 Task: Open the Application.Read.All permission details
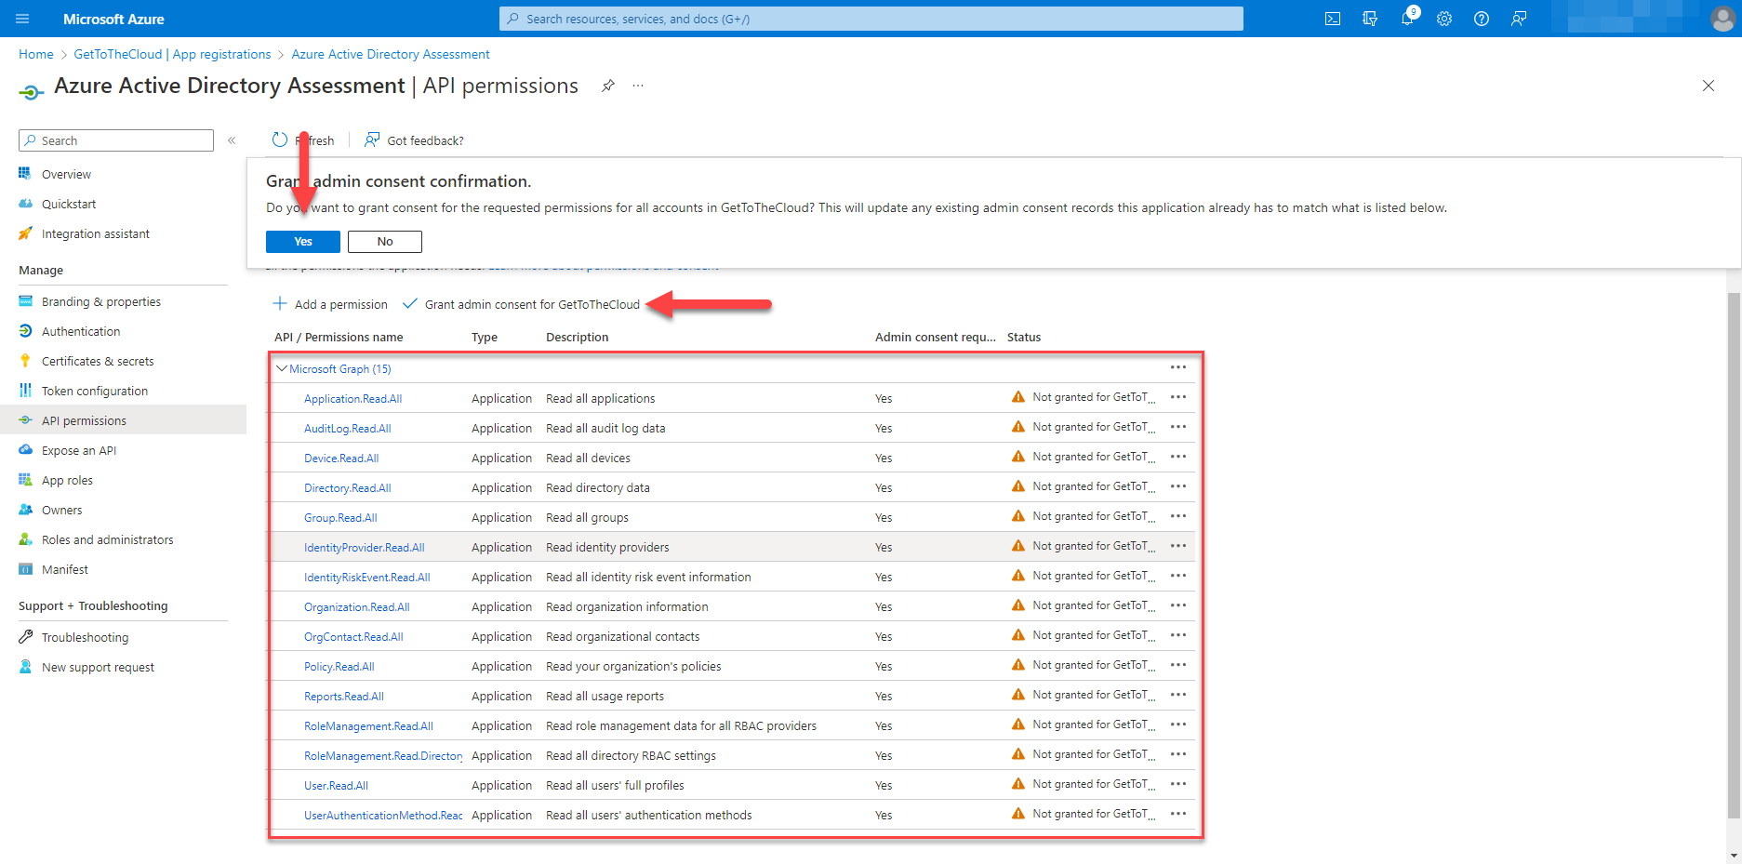coord(352,398)
